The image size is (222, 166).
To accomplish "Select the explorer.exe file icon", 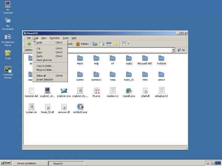I will click(64, 91).
